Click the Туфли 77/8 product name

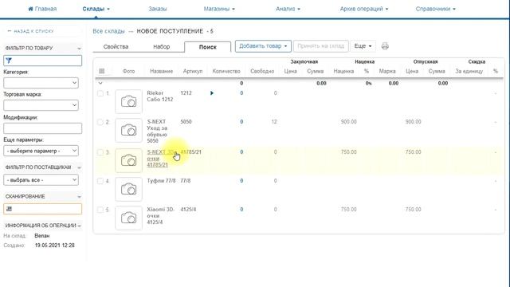(161, 181)
